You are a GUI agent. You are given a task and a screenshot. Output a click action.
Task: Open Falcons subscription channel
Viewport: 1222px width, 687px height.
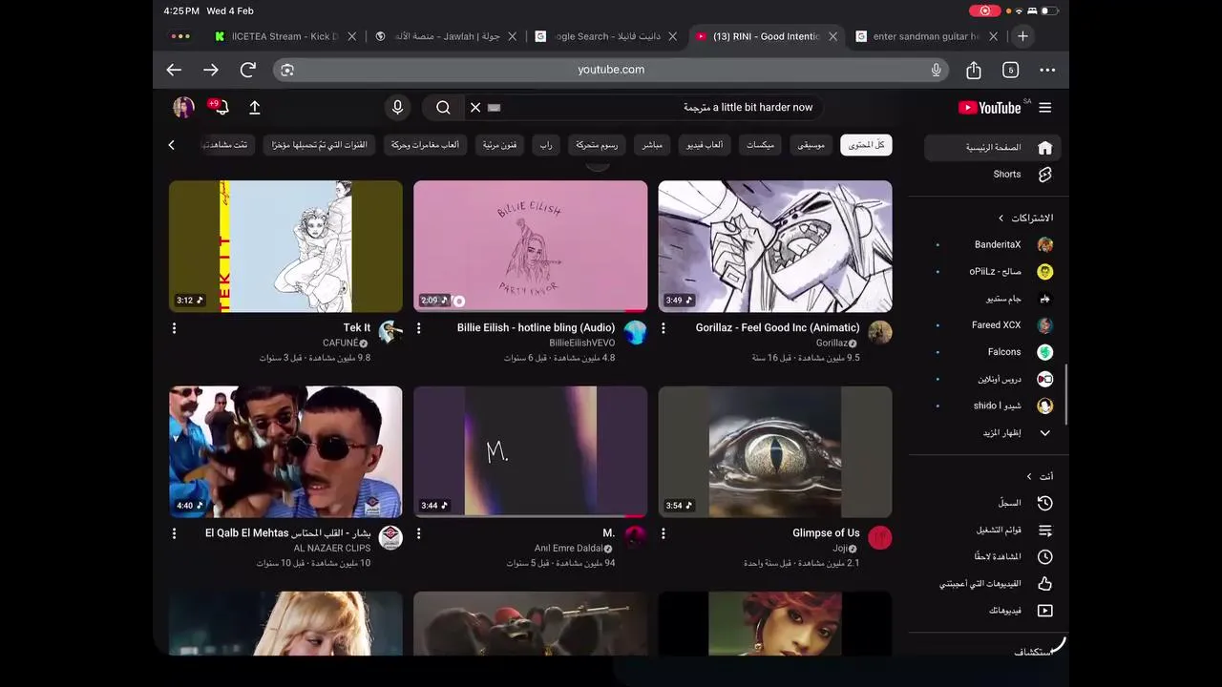pyautogui.click(x=993, y=352)
